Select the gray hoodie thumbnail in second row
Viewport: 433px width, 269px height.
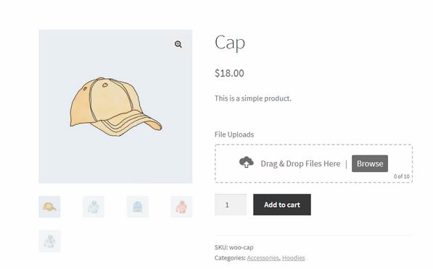point(49,242)
